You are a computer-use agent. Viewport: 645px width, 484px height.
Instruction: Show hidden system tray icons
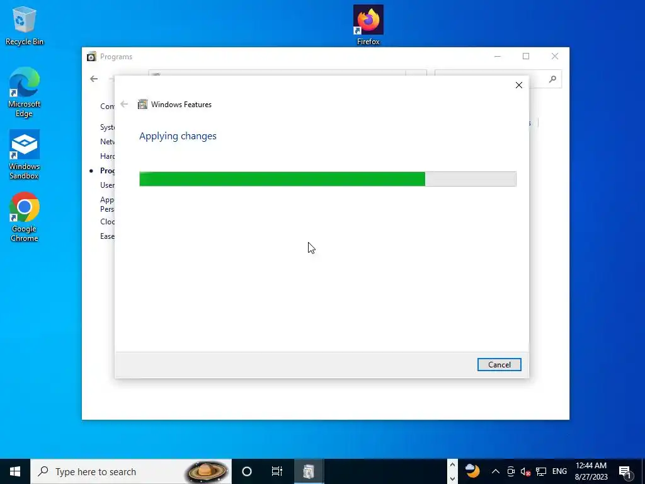(x=495, y=471)
